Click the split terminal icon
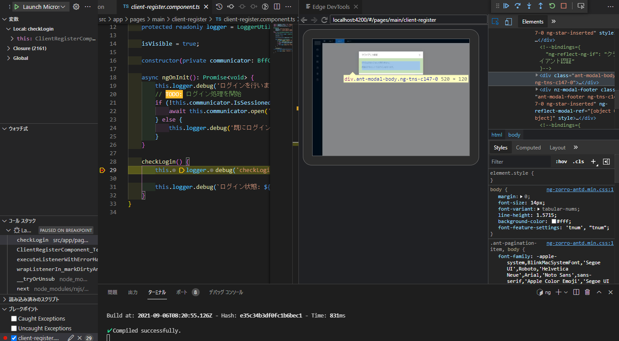 pos(576,292)
